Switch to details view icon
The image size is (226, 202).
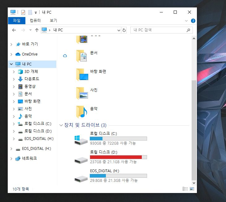coord(185,189)
